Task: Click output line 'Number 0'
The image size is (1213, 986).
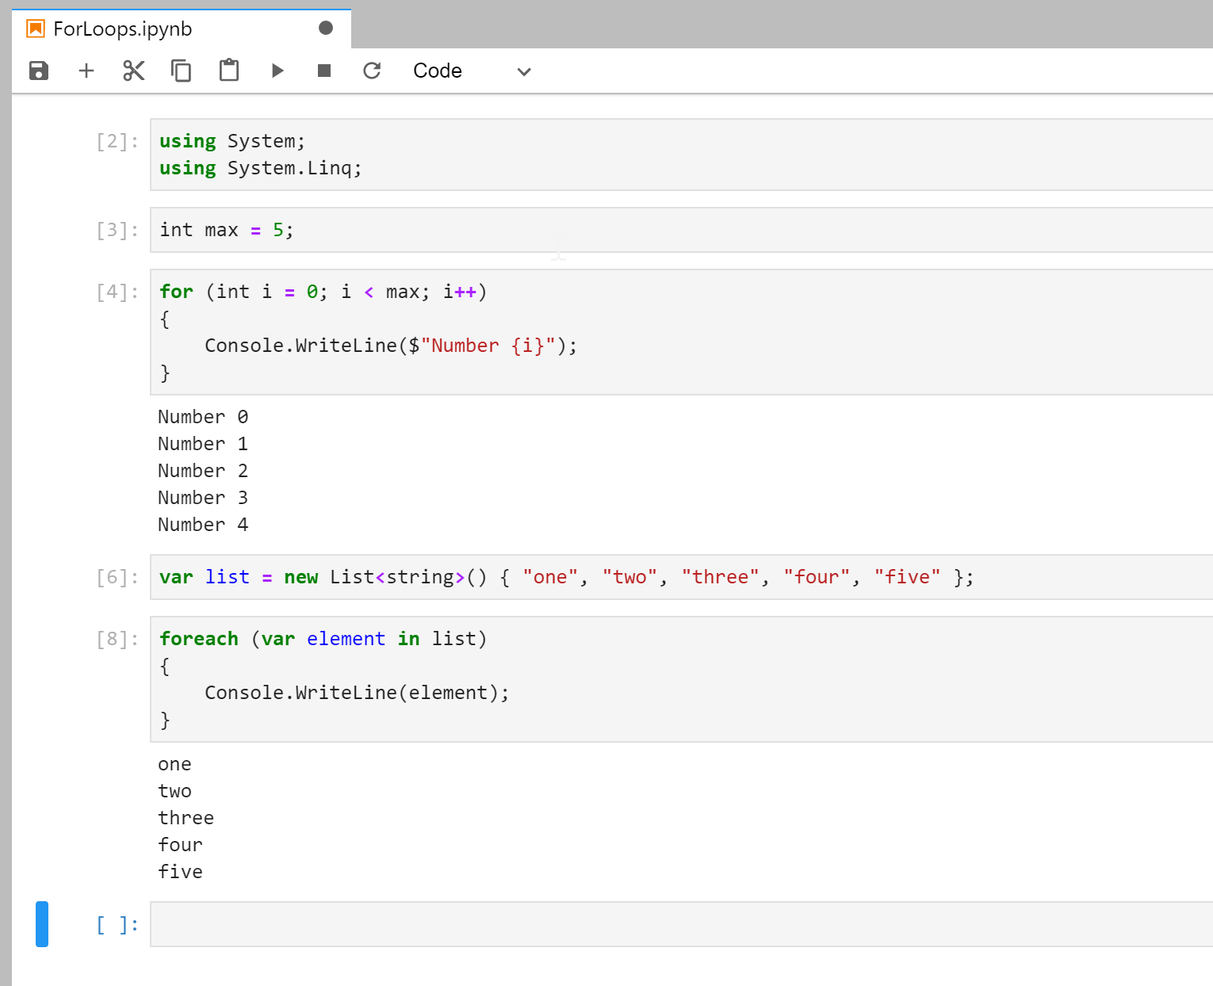Action: pos(203,417)
